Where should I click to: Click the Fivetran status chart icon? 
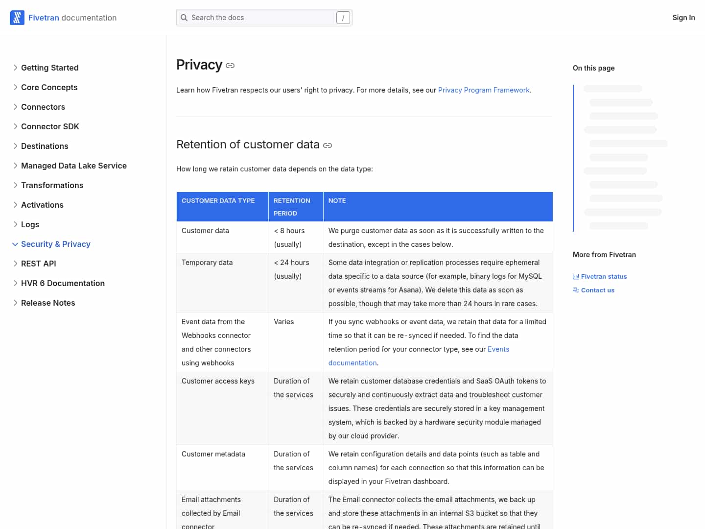pyautogui.click(x=576, y=277)
